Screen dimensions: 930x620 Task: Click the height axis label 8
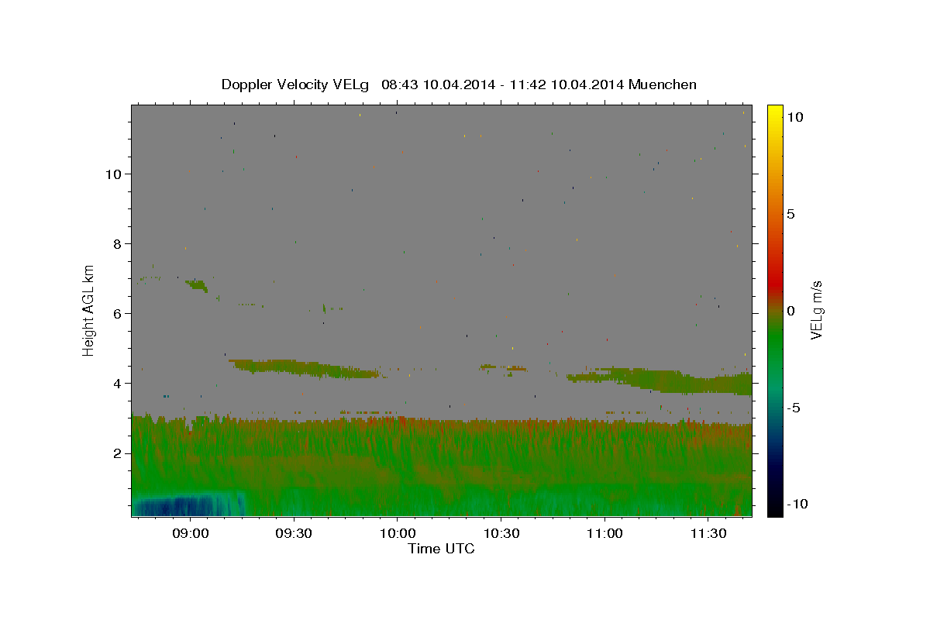tap(117, 244)
